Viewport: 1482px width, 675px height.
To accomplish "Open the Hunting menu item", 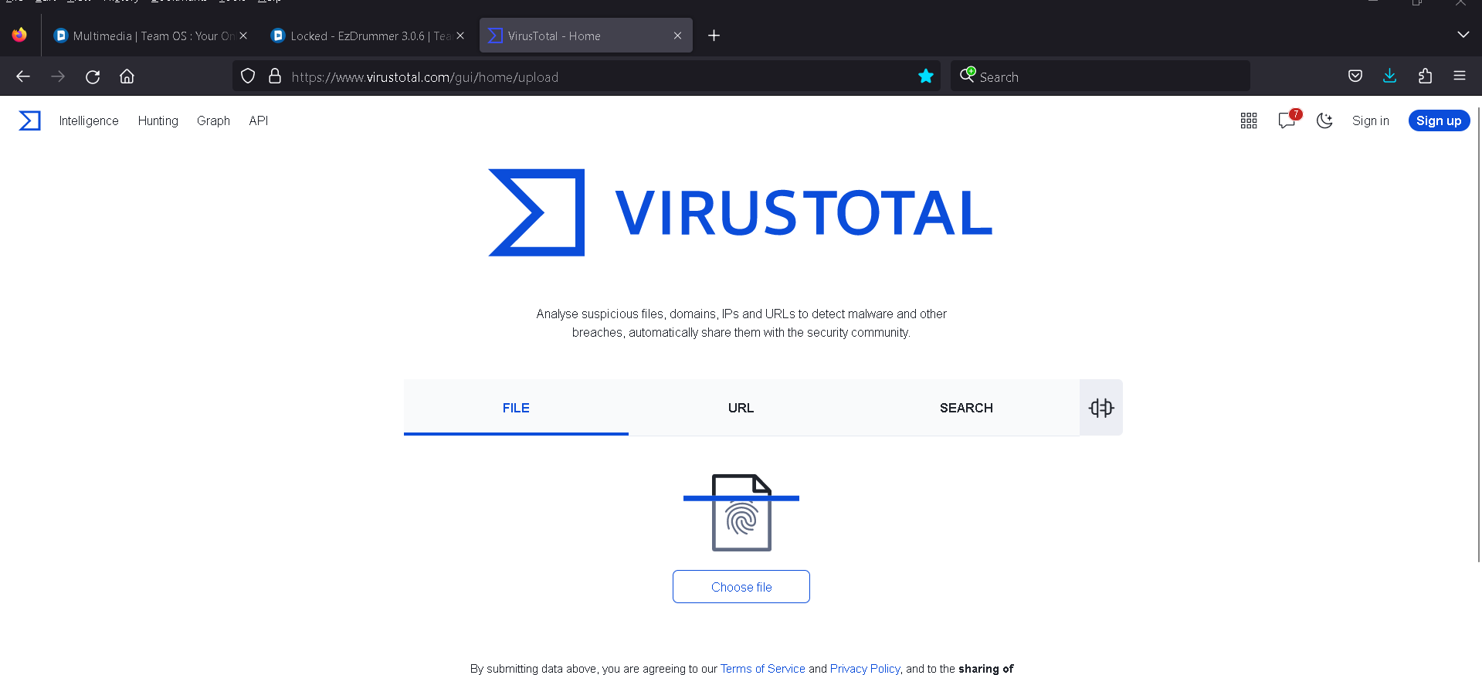I will (158, 120).
